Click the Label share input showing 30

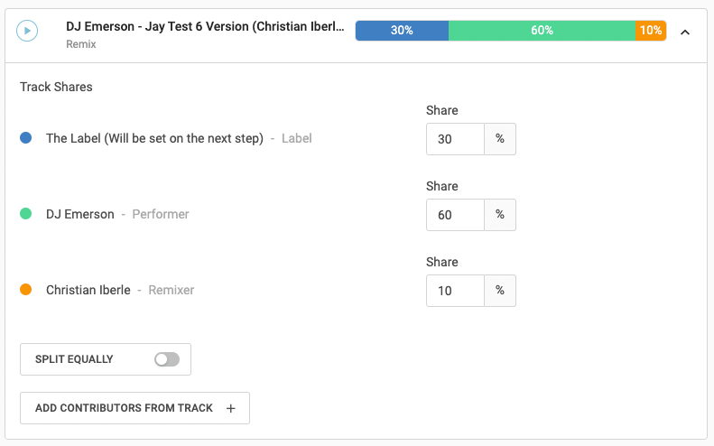(x=455, y=139)
